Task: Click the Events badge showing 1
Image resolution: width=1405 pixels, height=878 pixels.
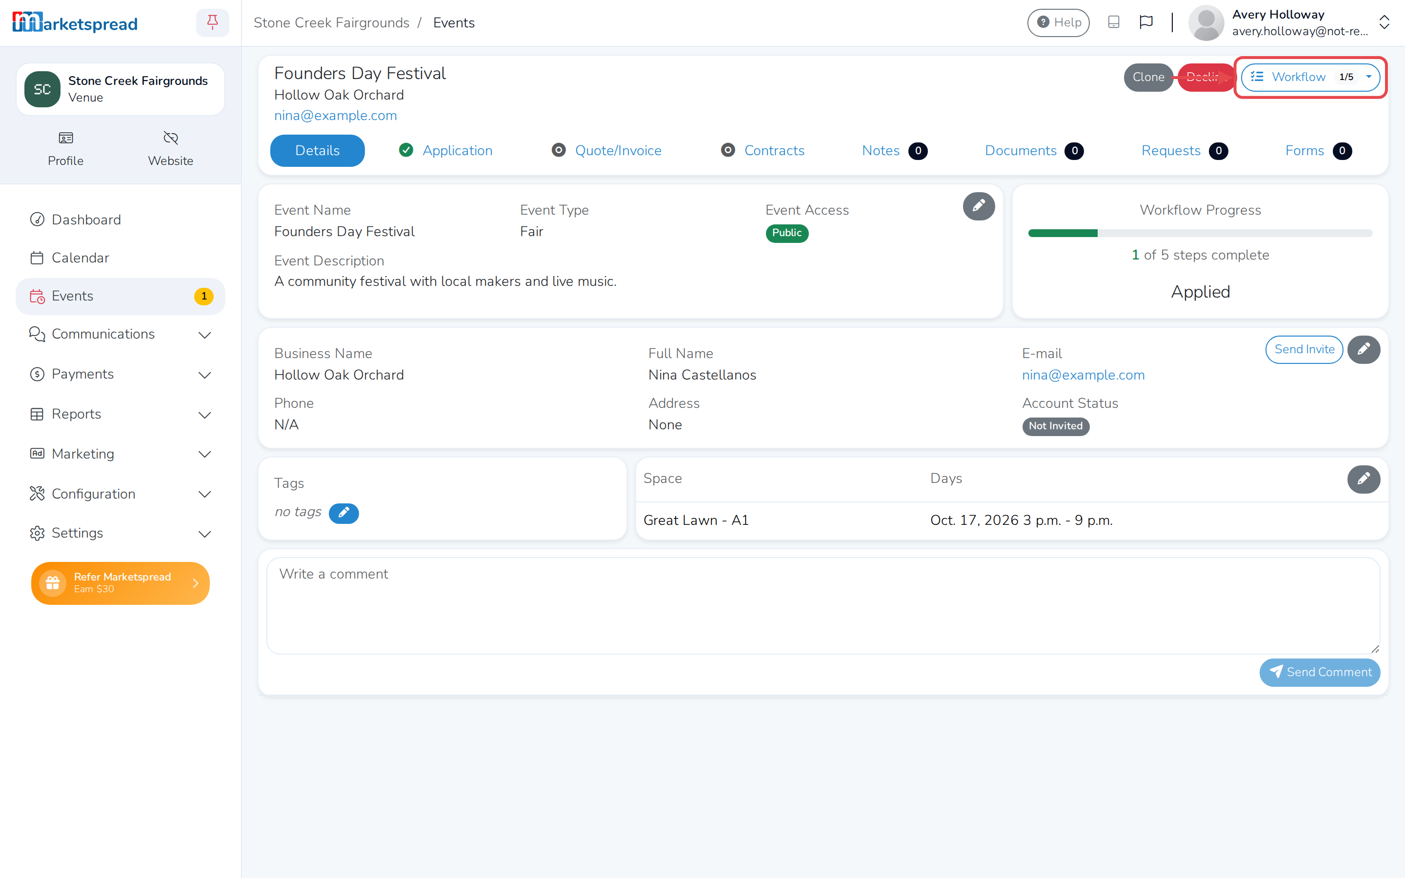Action: click(204, 296)
